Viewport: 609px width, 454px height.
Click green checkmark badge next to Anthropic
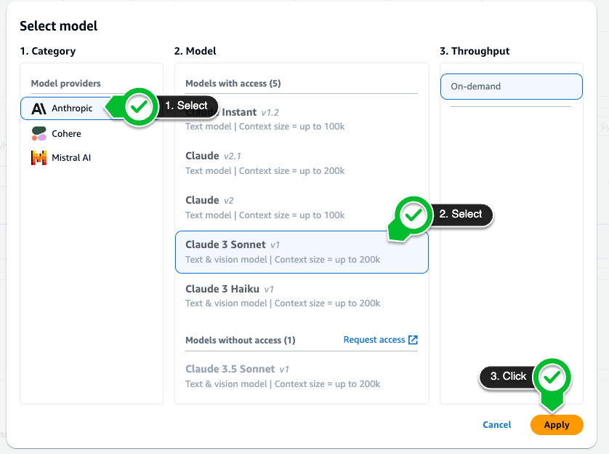(138, 108)
